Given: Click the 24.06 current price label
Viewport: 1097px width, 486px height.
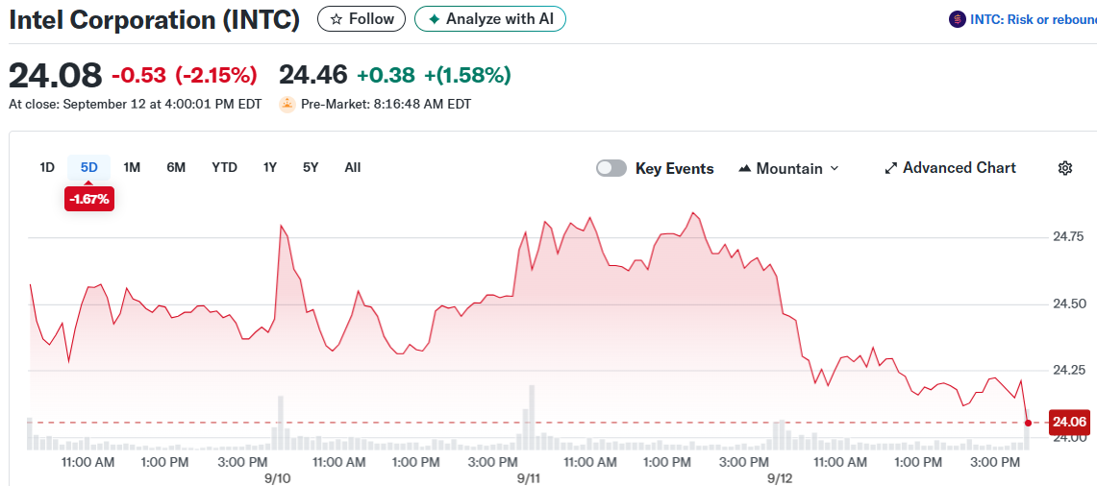Looking at the screenshot, I should click(1069, 423).
